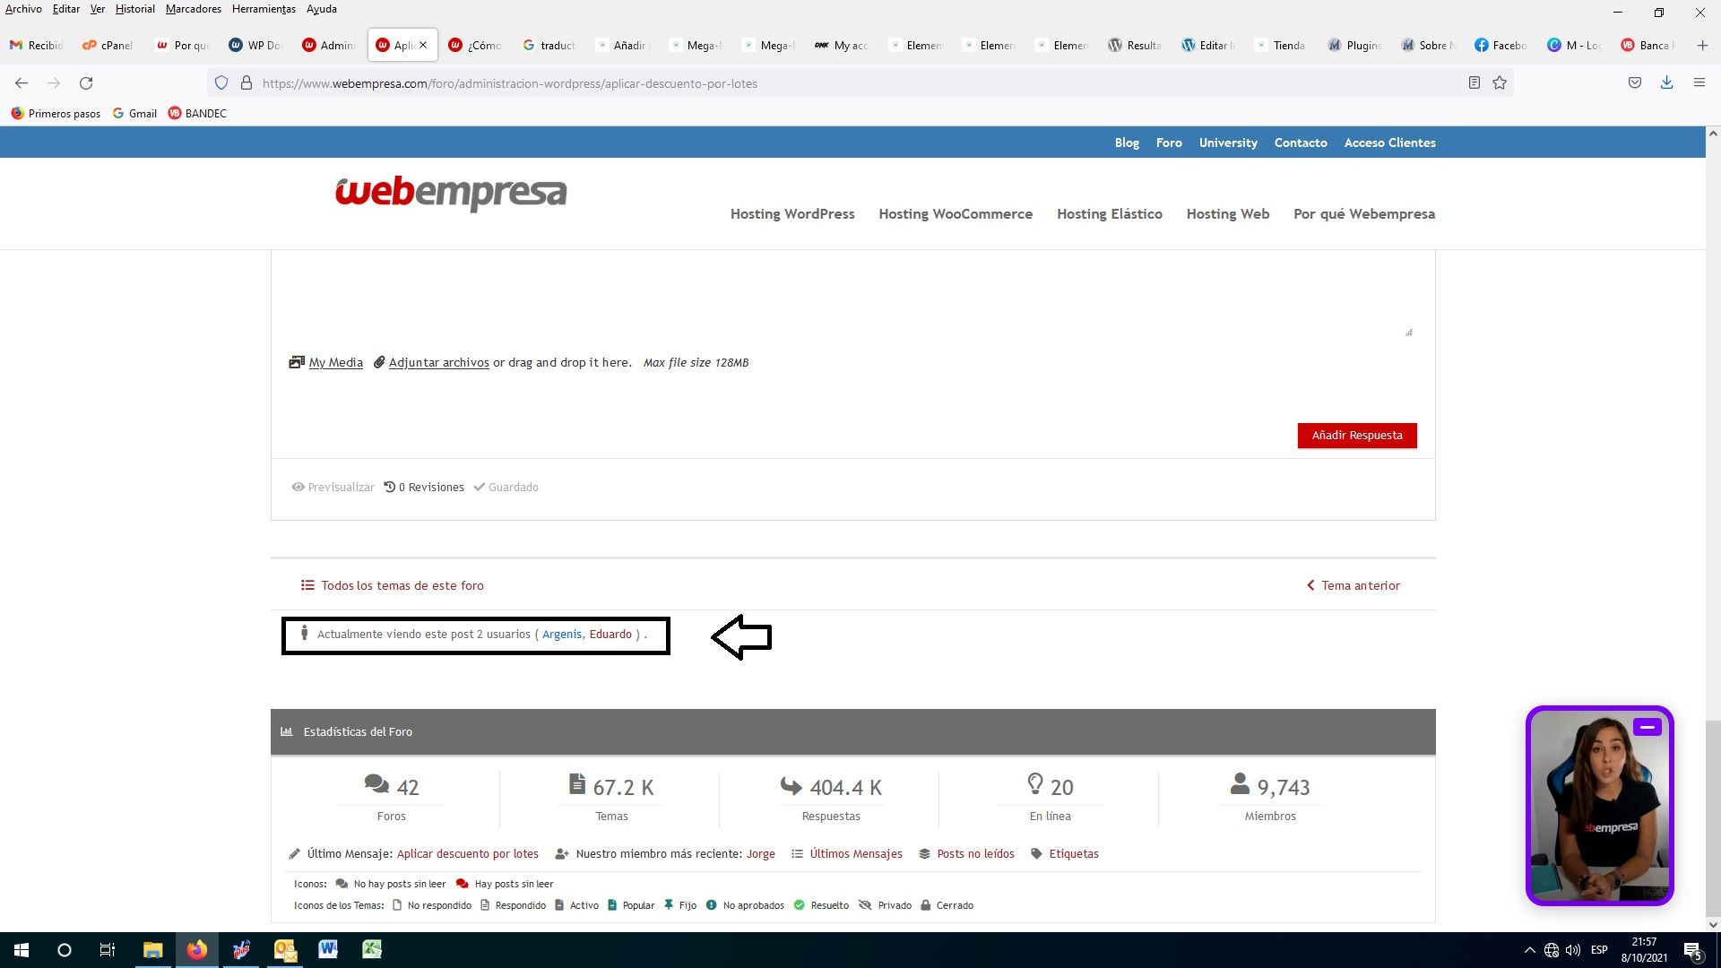Click the webempresa logo

(x=451, y=193)
